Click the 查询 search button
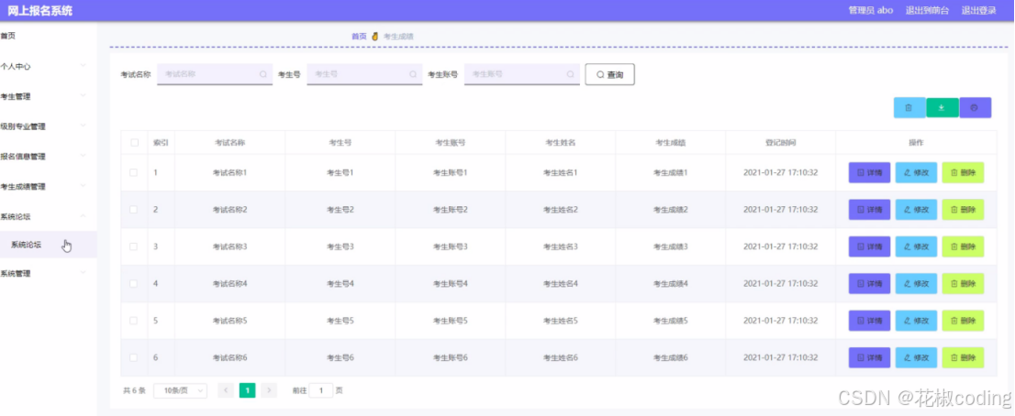Screen dimensions: 1015x416 tap(609, 74)
